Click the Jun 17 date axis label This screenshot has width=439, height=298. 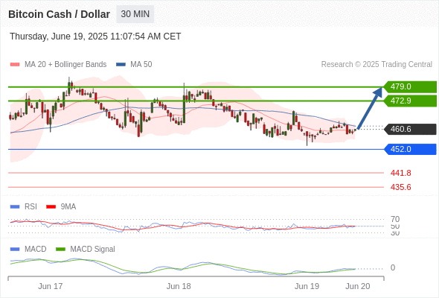point(51,286)
